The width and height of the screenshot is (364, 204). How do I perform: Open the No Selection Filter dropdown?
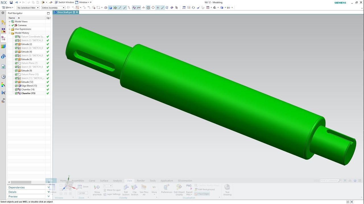tap(28, 8)
